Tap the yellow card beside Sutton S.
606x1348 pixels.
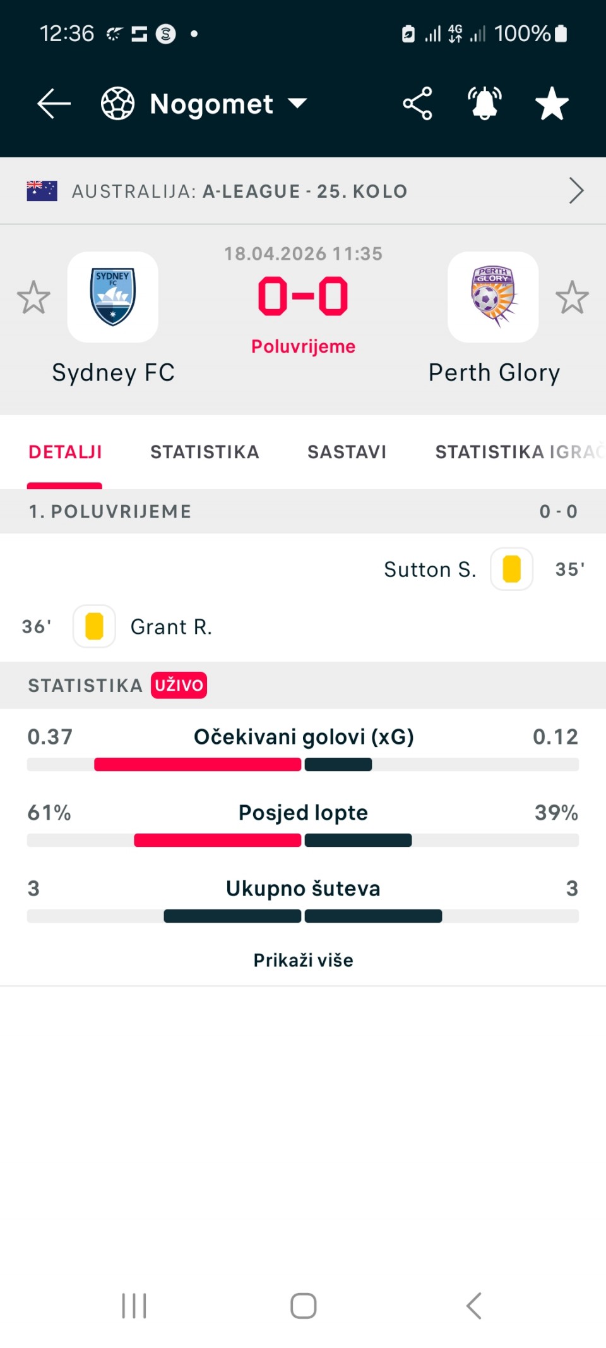pos(511,569)
